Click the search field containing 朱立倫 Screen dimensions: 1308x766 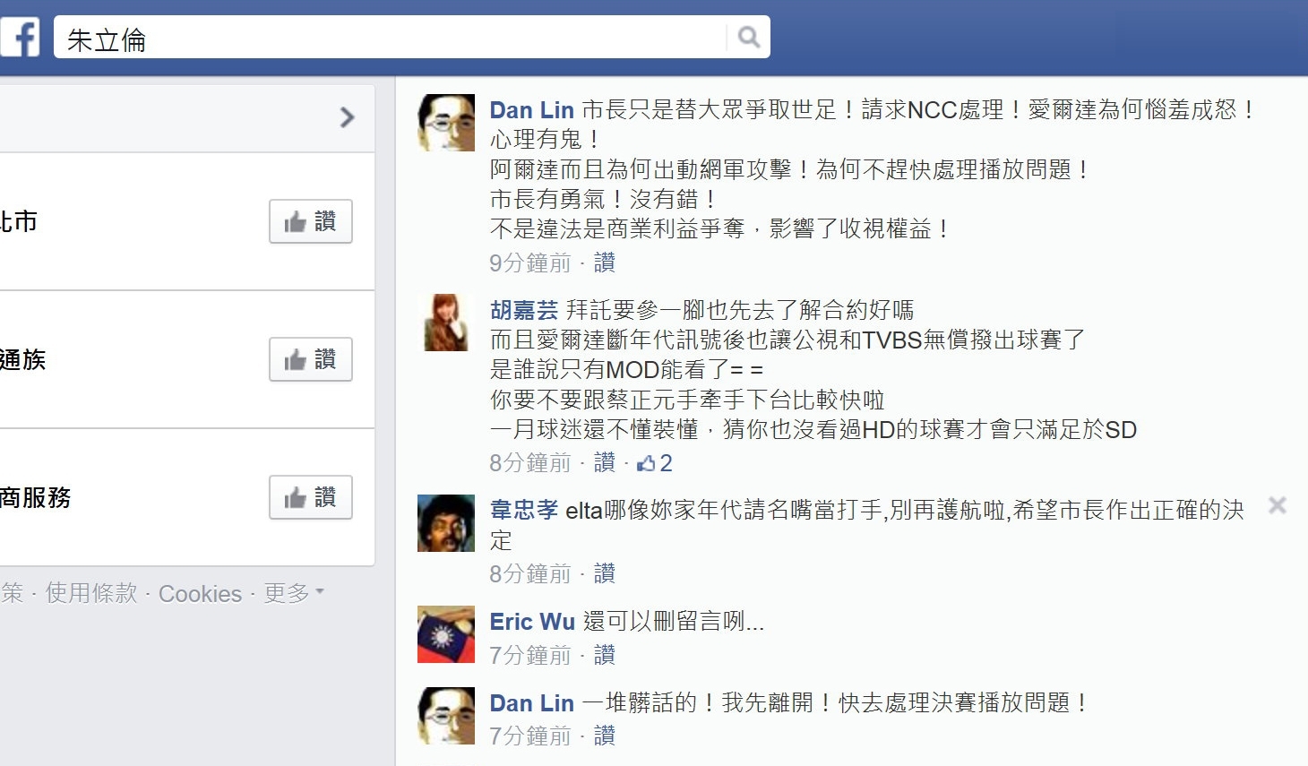coord(391,38)
